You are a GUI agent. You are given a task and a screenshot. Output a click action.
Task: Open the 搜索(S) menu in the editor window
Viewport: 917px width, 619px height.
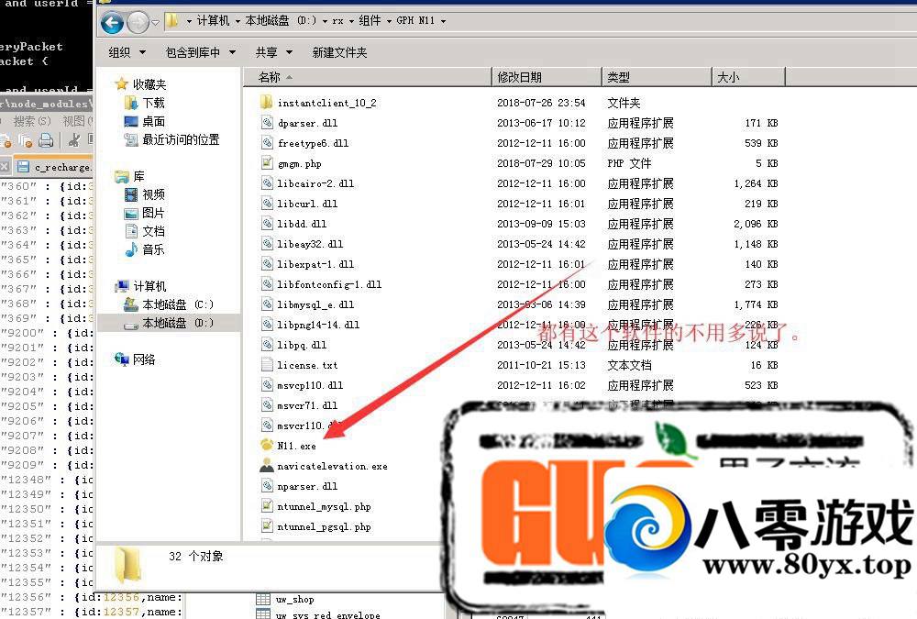coord(32,121)
